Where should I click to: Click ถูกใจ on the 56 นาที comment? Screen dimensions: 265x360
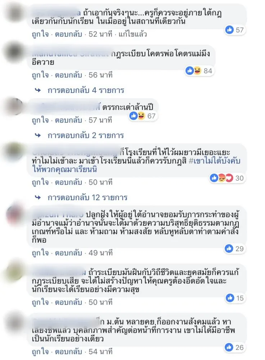click(40, 75)
